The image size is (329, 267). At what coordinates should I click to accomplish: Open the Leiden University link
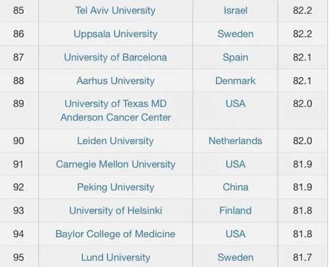tap(115, 141)
